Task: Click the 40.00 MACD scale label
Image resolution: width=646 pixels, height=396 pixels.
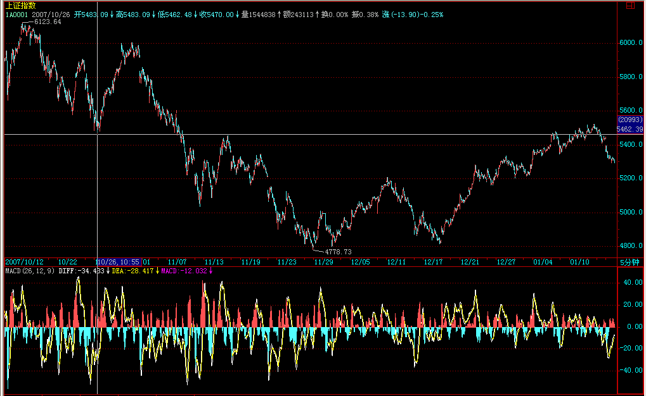Action: pyautogui.click(x=633, y=283)
